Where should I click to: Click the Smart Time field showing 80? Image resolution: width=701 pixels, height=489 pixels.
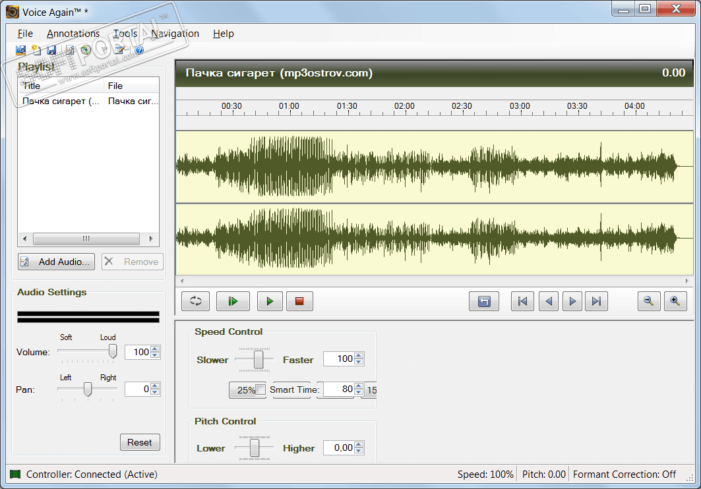(x=340, y=389)
